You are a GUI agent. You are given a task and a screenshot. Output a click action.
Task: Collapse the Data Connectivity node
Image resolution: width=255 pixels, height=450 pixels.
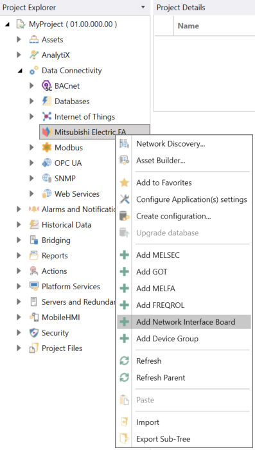point(19,71)
